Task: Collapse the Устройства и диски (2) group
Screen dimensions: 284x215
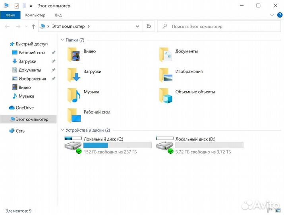Action: click(62, 130)
